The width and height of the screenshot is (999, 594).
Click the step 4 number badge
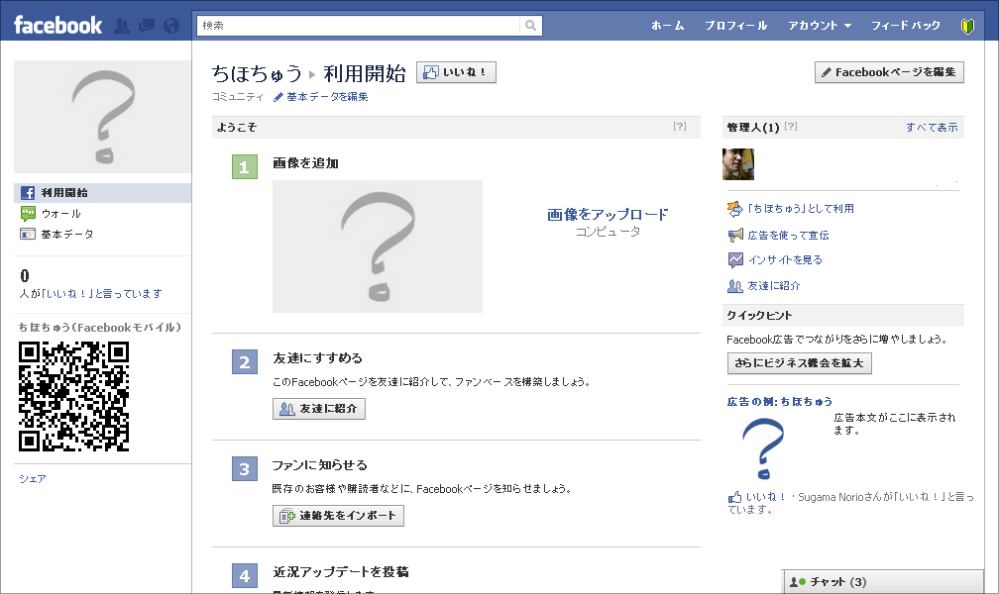[x=245, y=576]
